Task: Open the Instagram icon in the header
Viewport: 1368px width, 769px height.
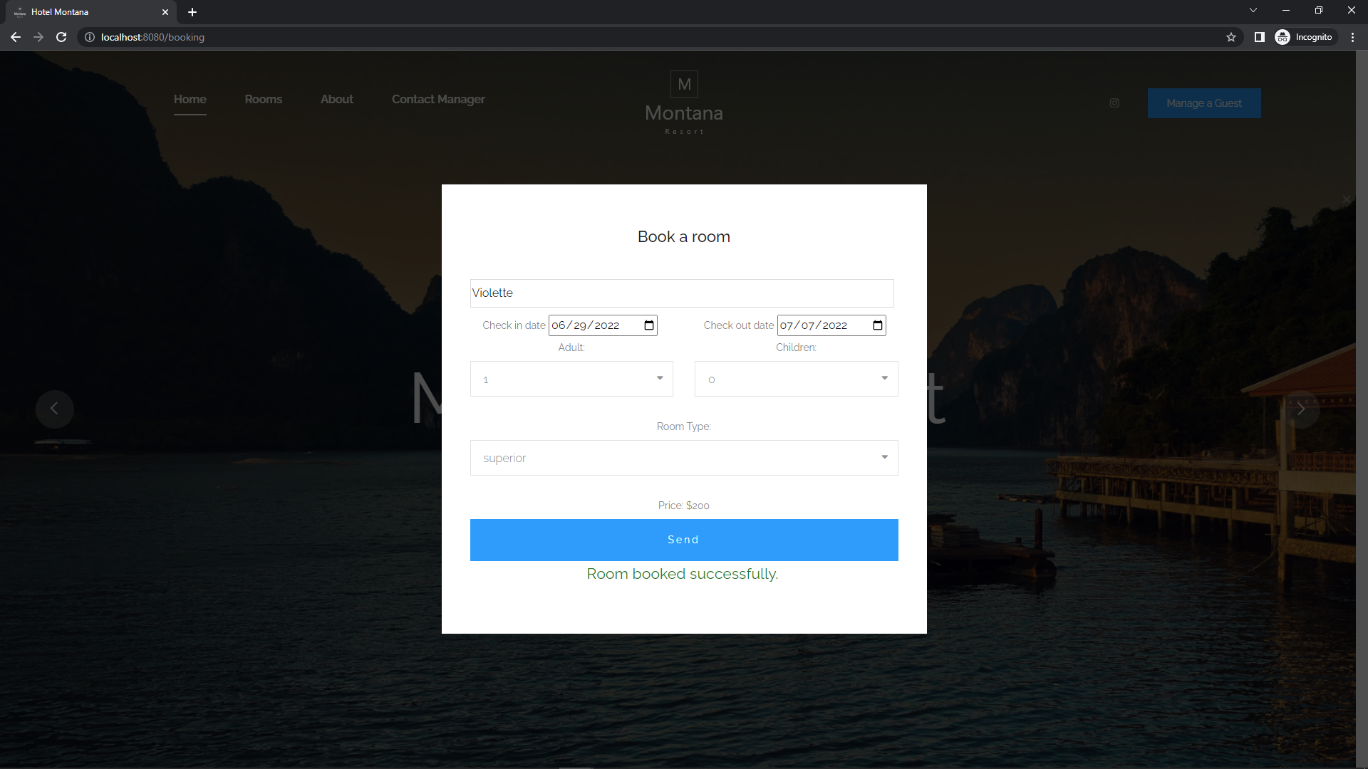Action: (x=1114, y=103)
